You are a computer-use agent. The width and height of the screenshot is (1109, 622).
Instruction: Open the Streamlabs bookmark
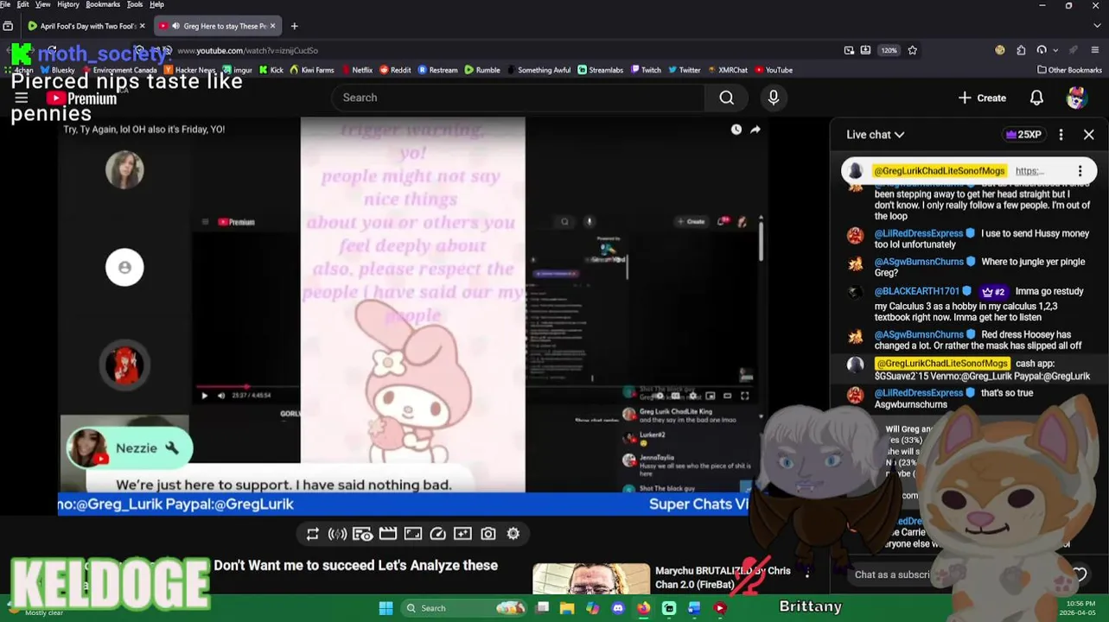[x=600, y=70]
